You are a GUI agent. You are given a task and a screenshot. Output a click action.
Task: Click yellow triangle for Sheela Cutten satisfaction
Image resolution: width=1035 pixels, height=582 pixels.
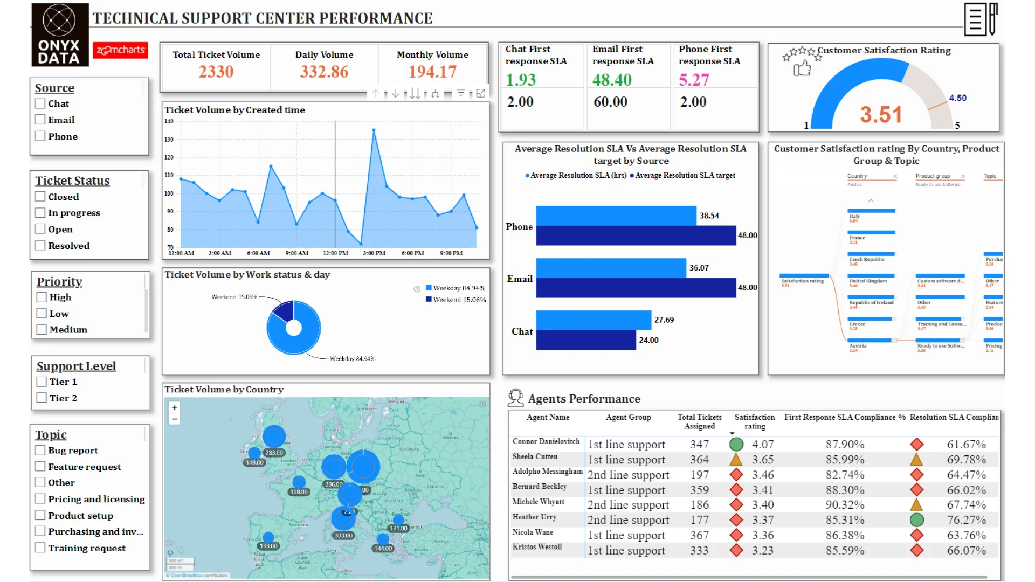click(736, 460)
